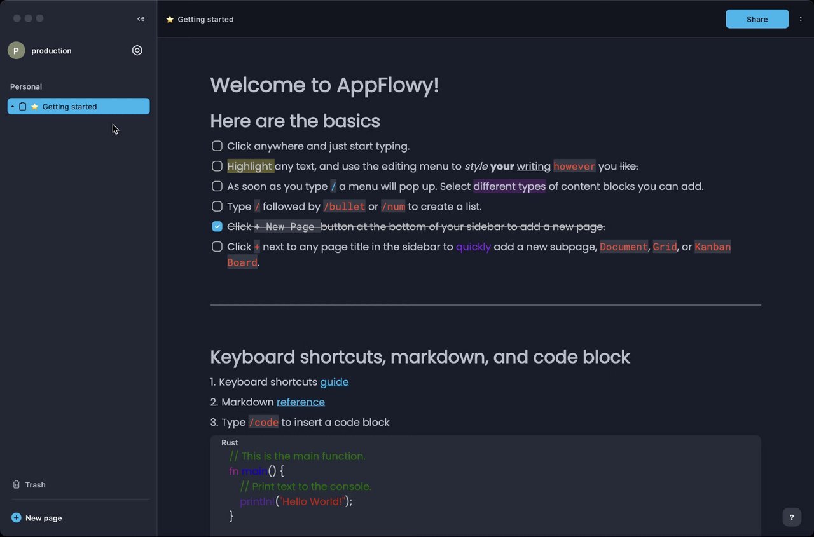Collapse the Getting started page tree arrow
Screen dimensions: 814x537
13,107
